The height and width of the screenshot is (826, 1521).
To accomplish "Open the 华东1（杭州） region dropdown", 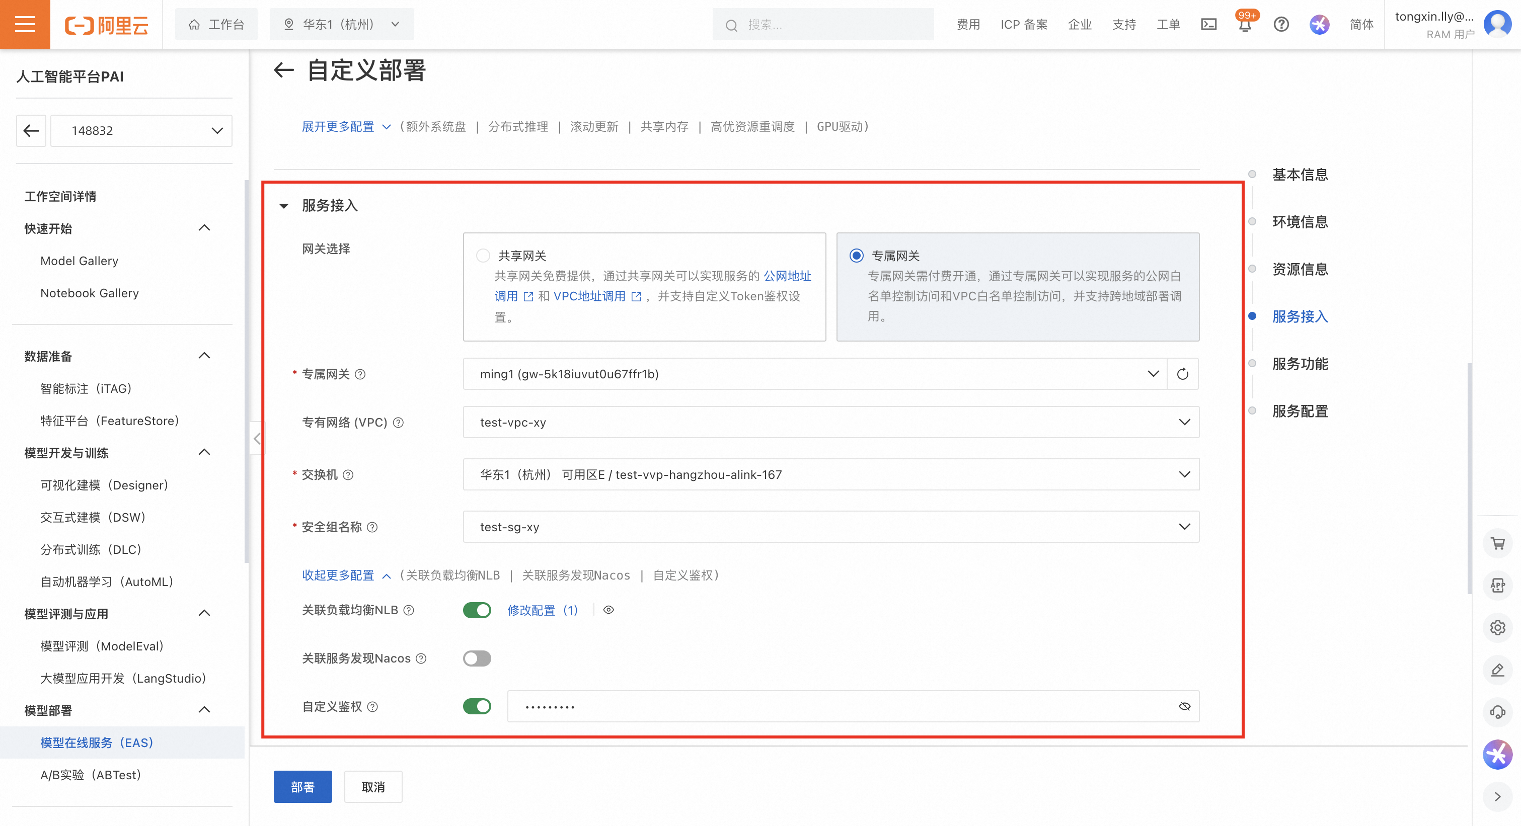I will click(341, 24).
